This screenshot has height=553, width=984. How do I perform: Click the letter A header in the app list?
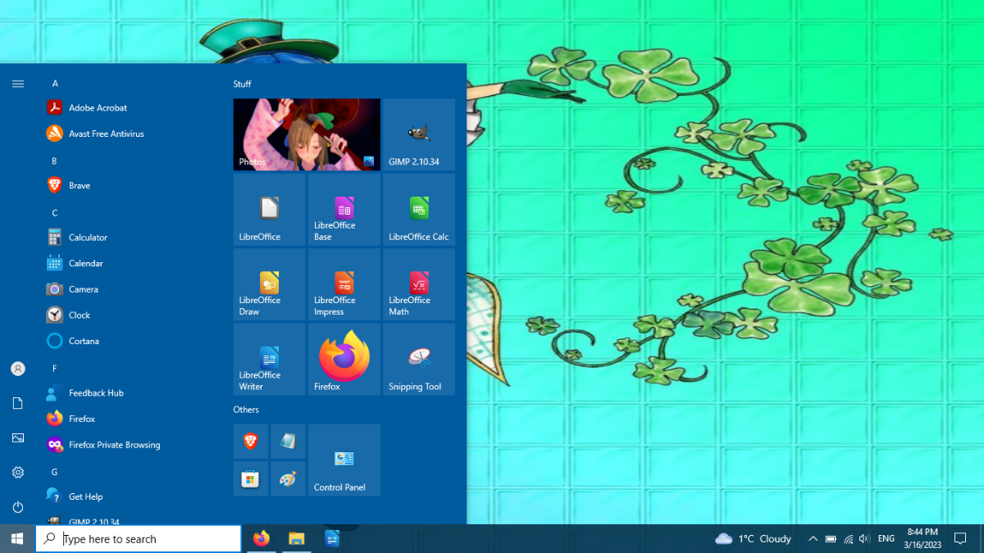[x=55, y=84]
